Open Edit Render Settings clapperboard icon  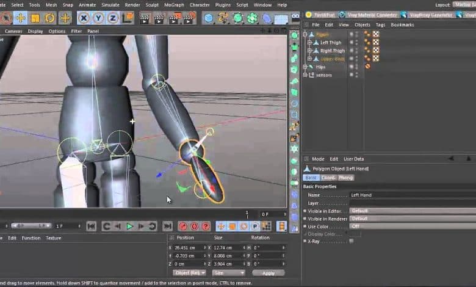coord(189,18)
